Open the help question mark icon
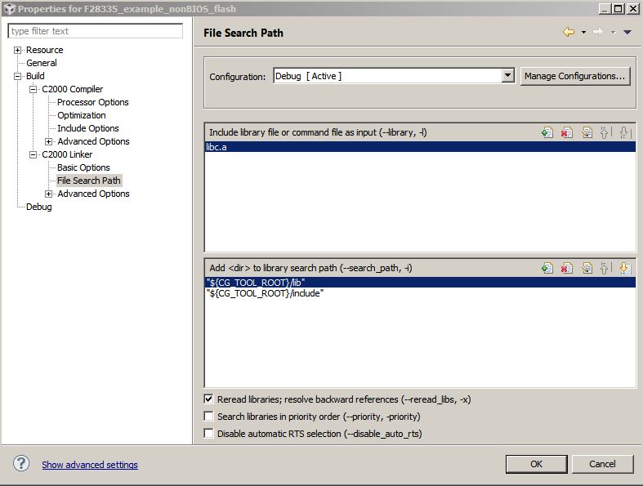Image resolution: width=643 pixels, height=486 pixels. pyautogui.click(x=21, y=463)
